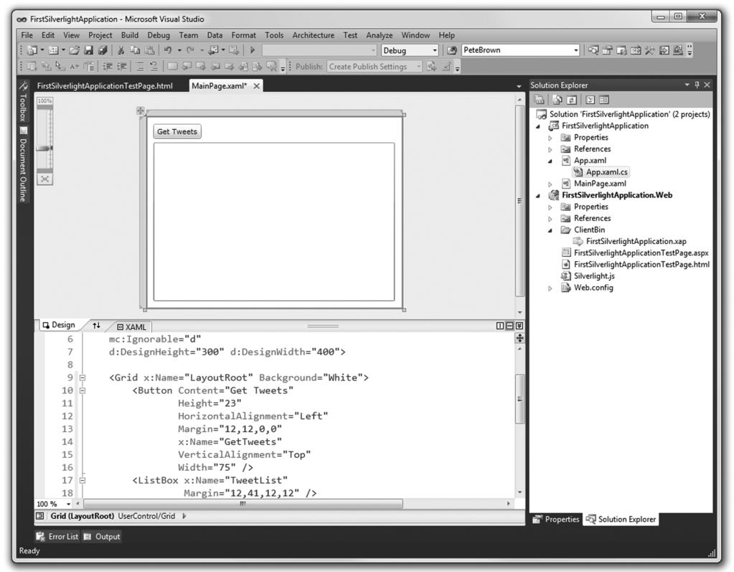
Task: Collapse the XAML pane button
Action: point(519,326)
